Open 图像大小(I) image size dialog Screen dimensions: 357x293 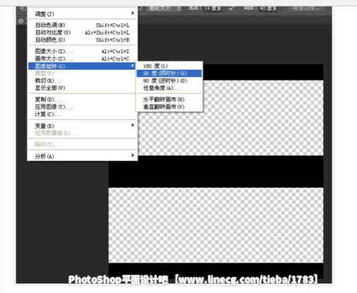pyautogui.click(x=82, y=51)
